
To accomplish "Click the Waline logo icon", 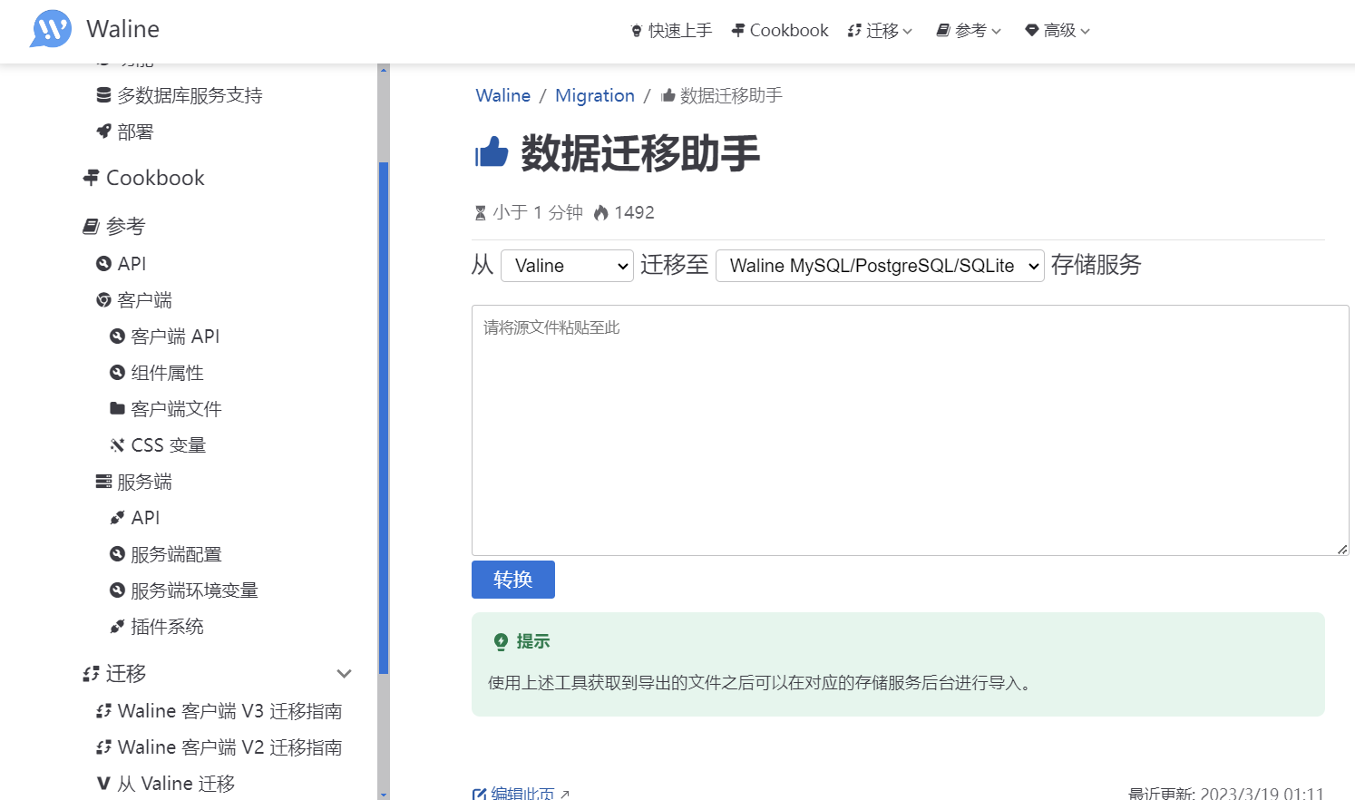I will [x=51, y=29].
